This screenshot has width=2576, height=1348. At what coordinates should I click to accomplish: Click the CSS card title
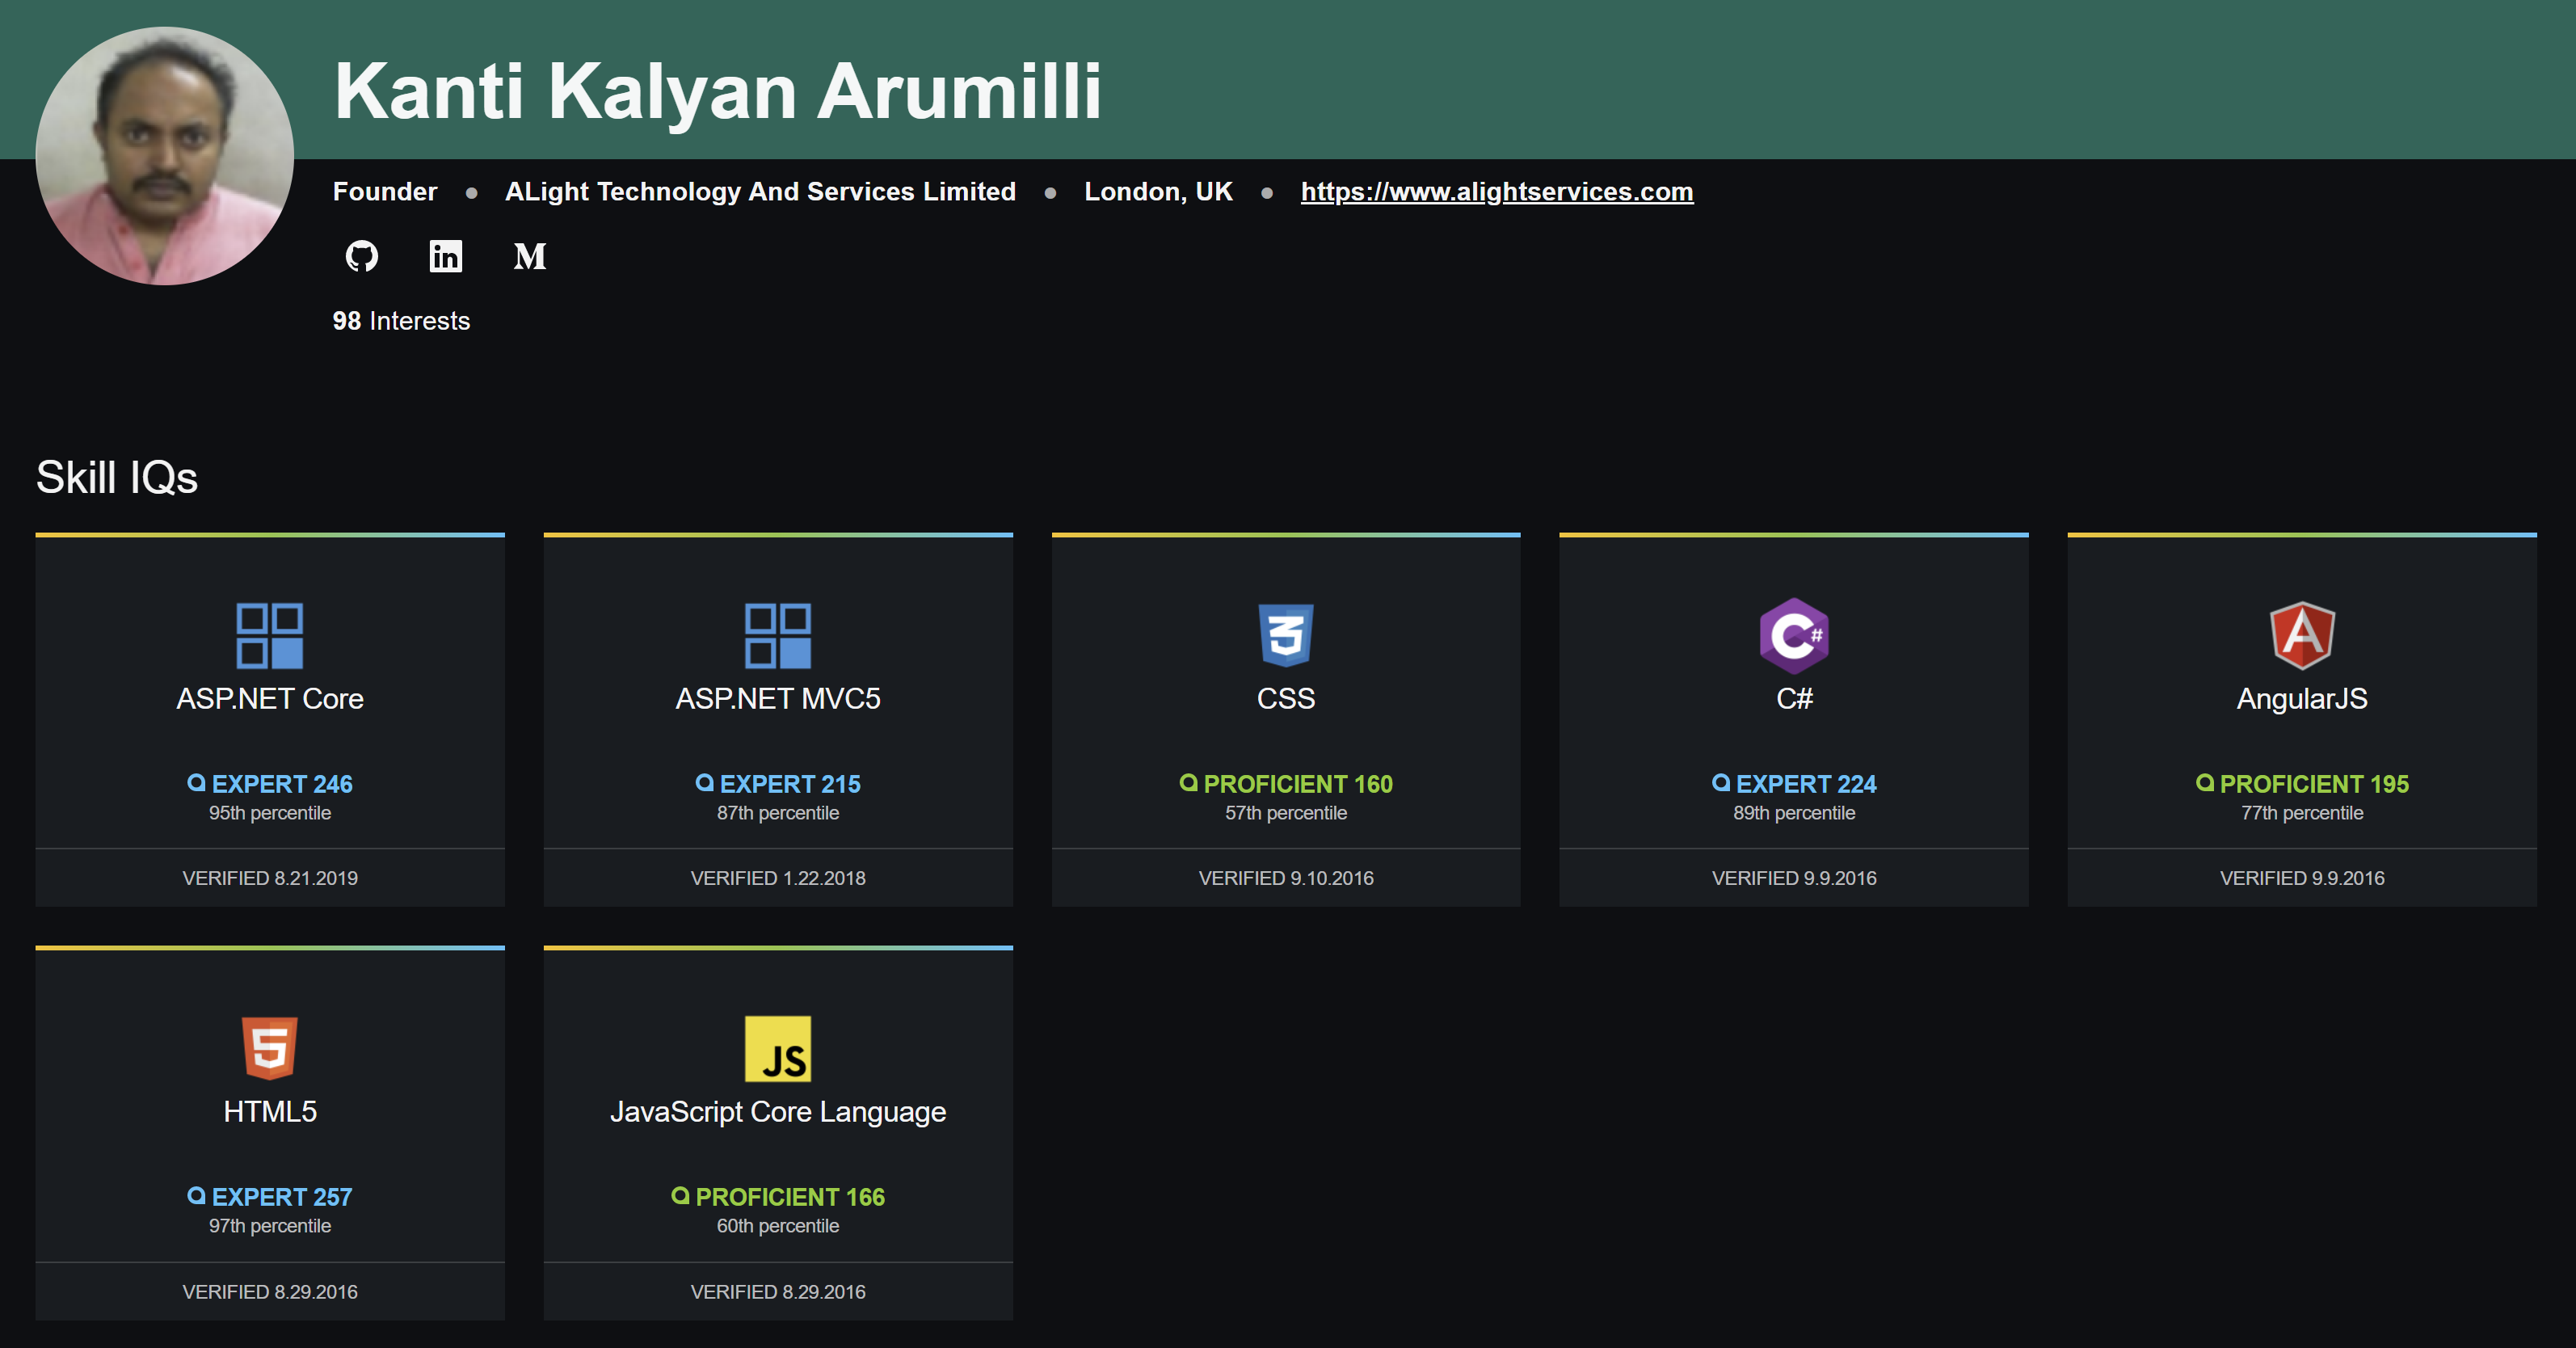pos(1286,698)
